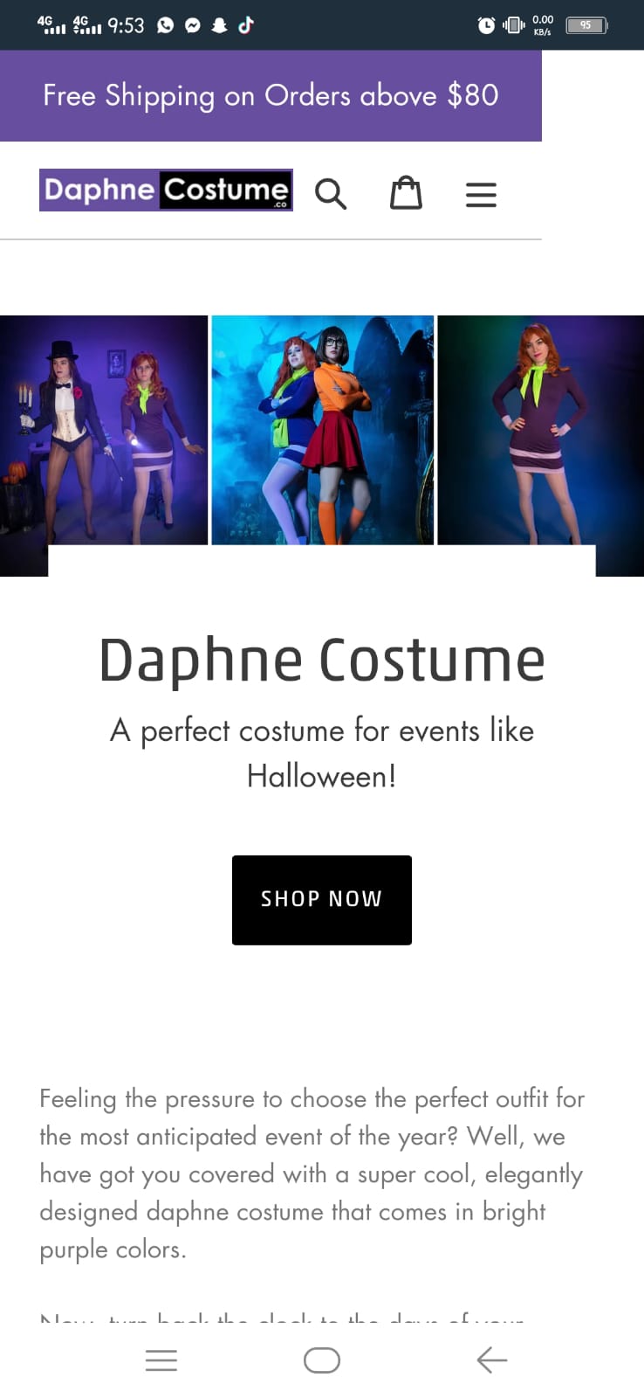This screenshot has height=1398, width=644.
Task: Expand the hamburger navigation menu
Action: [481, 194]
